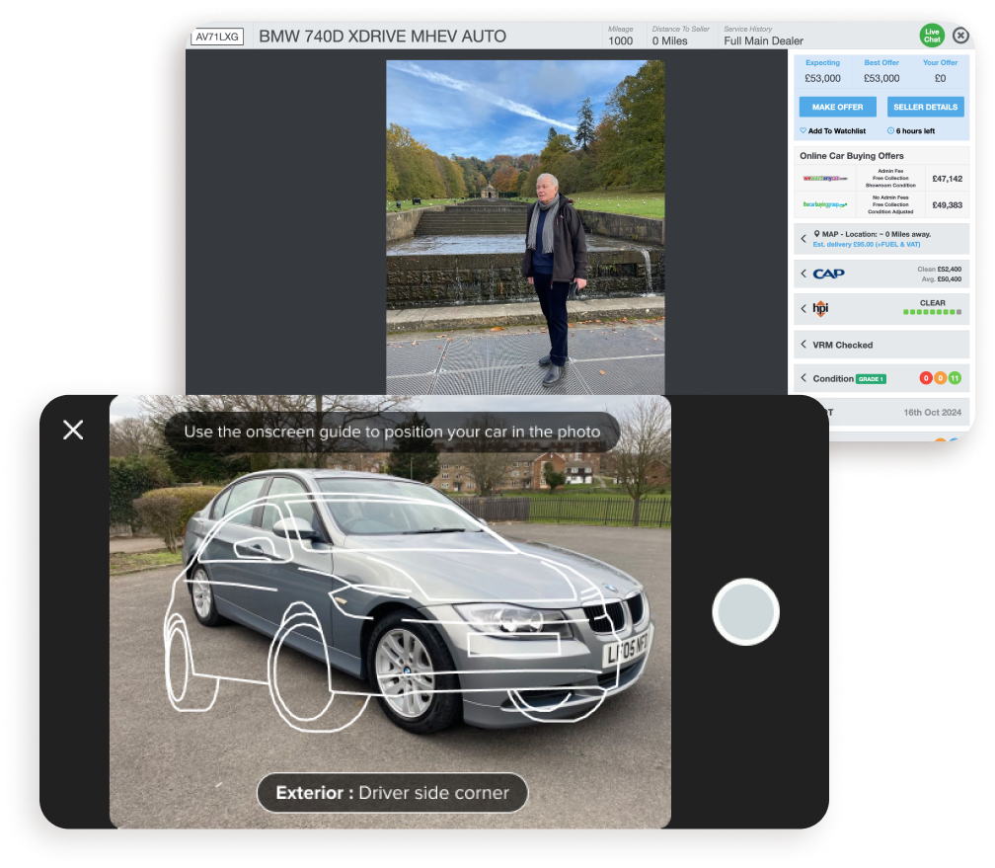Click the 16th Oct 2024 date row
This screenshot has width=995, height=868.
pos(899,412)
